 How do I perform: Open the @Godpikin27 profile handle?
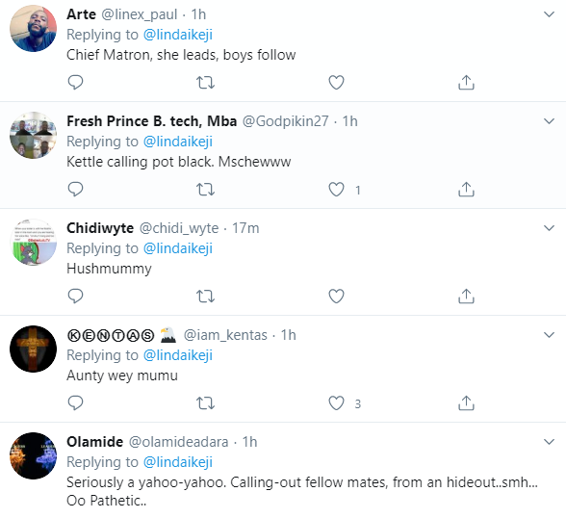point(285,121)
